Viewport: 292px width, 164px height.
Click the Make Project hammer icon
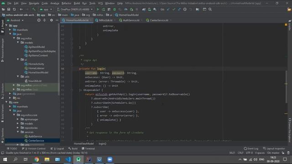[x=34, y=9]
